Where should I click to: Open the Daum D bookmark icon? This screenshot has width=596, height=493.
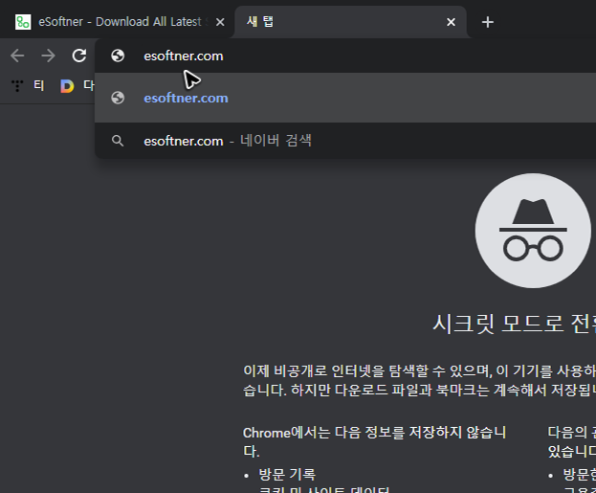click(67, 86)
